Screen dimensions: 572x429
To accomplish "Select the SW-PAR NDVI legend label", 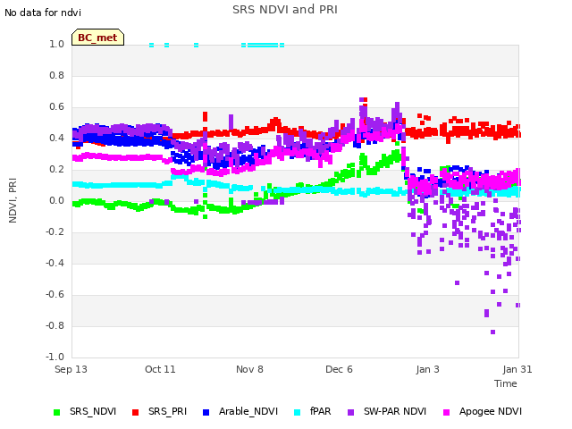I will 395,411.
